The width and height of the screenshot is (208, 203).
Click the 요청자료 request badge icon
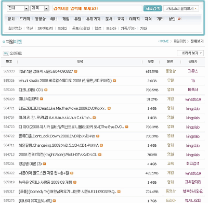click(6, 53)
